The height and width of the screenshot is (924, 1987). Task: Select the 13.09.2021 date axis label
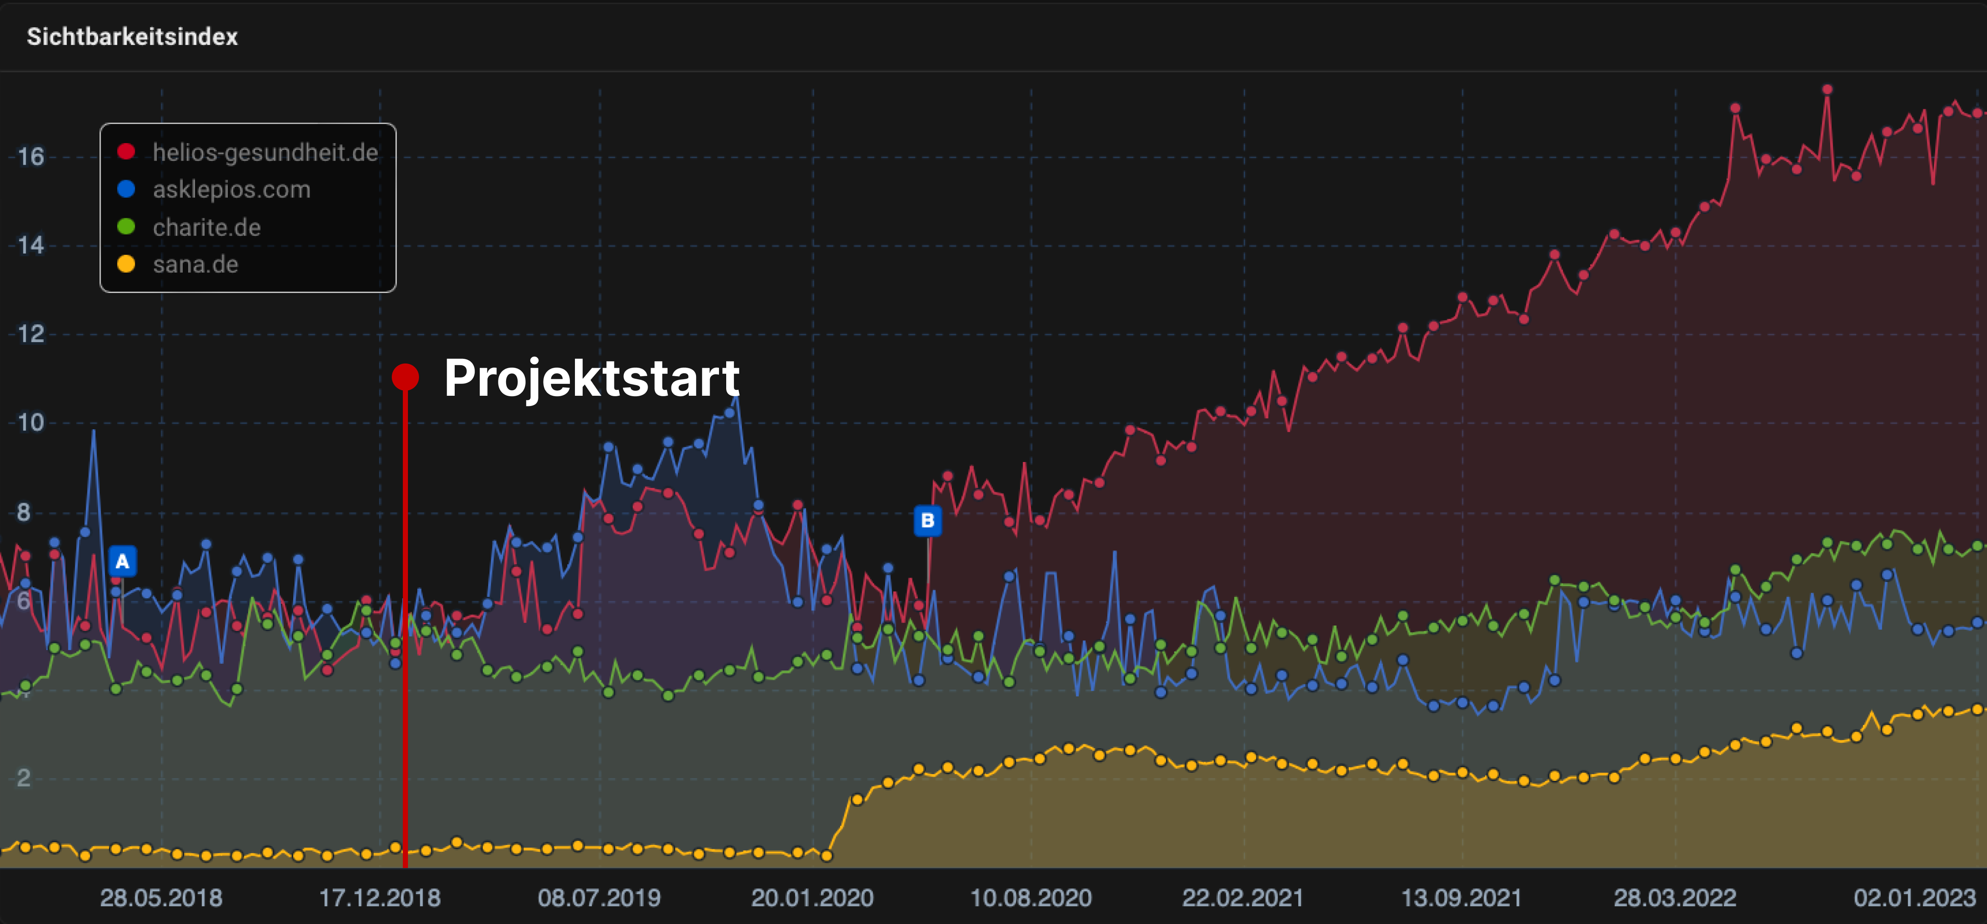[1461, 898]
